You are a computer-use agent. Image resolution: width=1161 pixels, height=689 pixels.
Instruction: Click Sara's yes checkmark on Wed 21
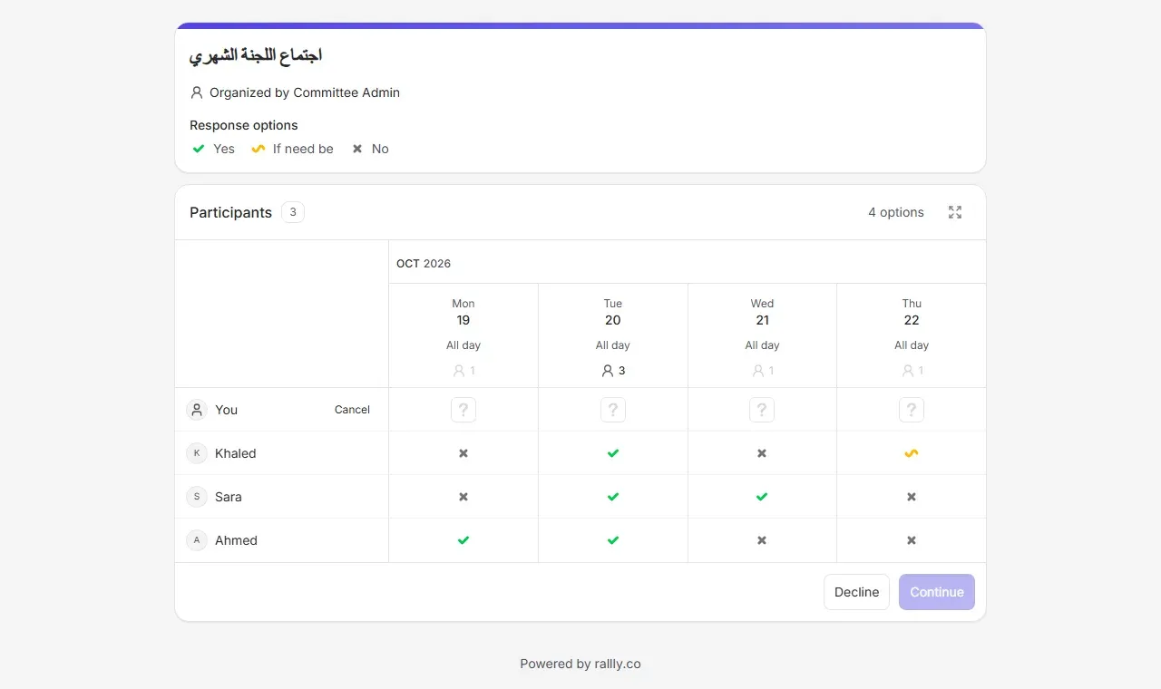pyautogui.click(x=762, y=497)
